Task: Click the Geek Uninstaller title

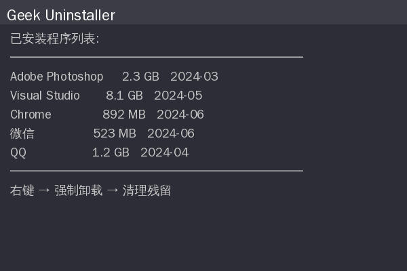Action: tap(61, 15)
